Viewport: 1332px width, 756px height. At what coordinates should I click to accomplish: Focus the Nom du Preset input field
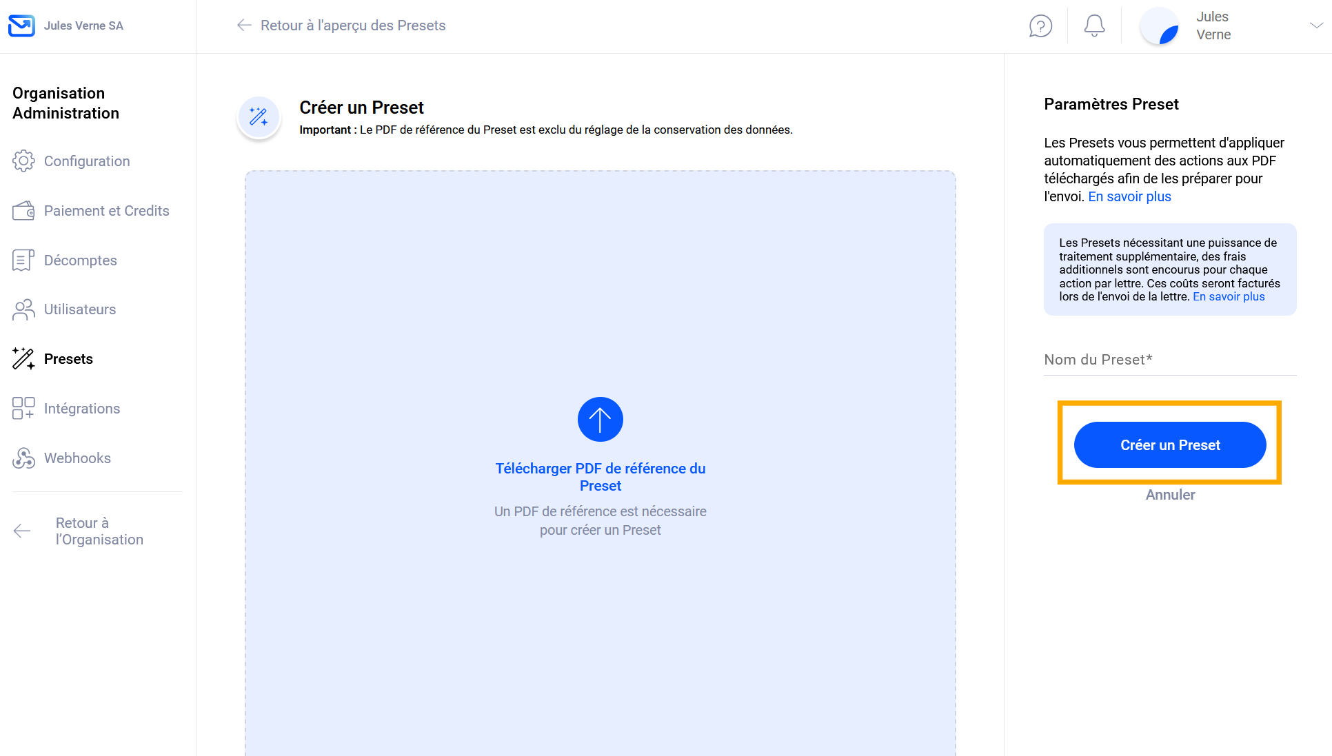tap(1169, 360)
